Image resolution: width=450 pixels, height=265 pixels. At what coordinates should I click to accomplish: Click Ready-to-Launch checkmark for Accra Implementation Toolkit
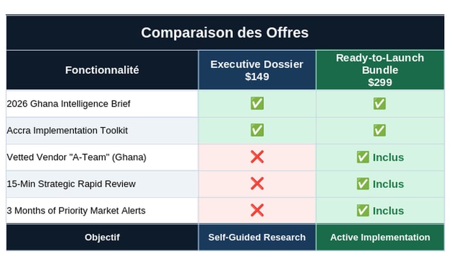click(380, 130)
